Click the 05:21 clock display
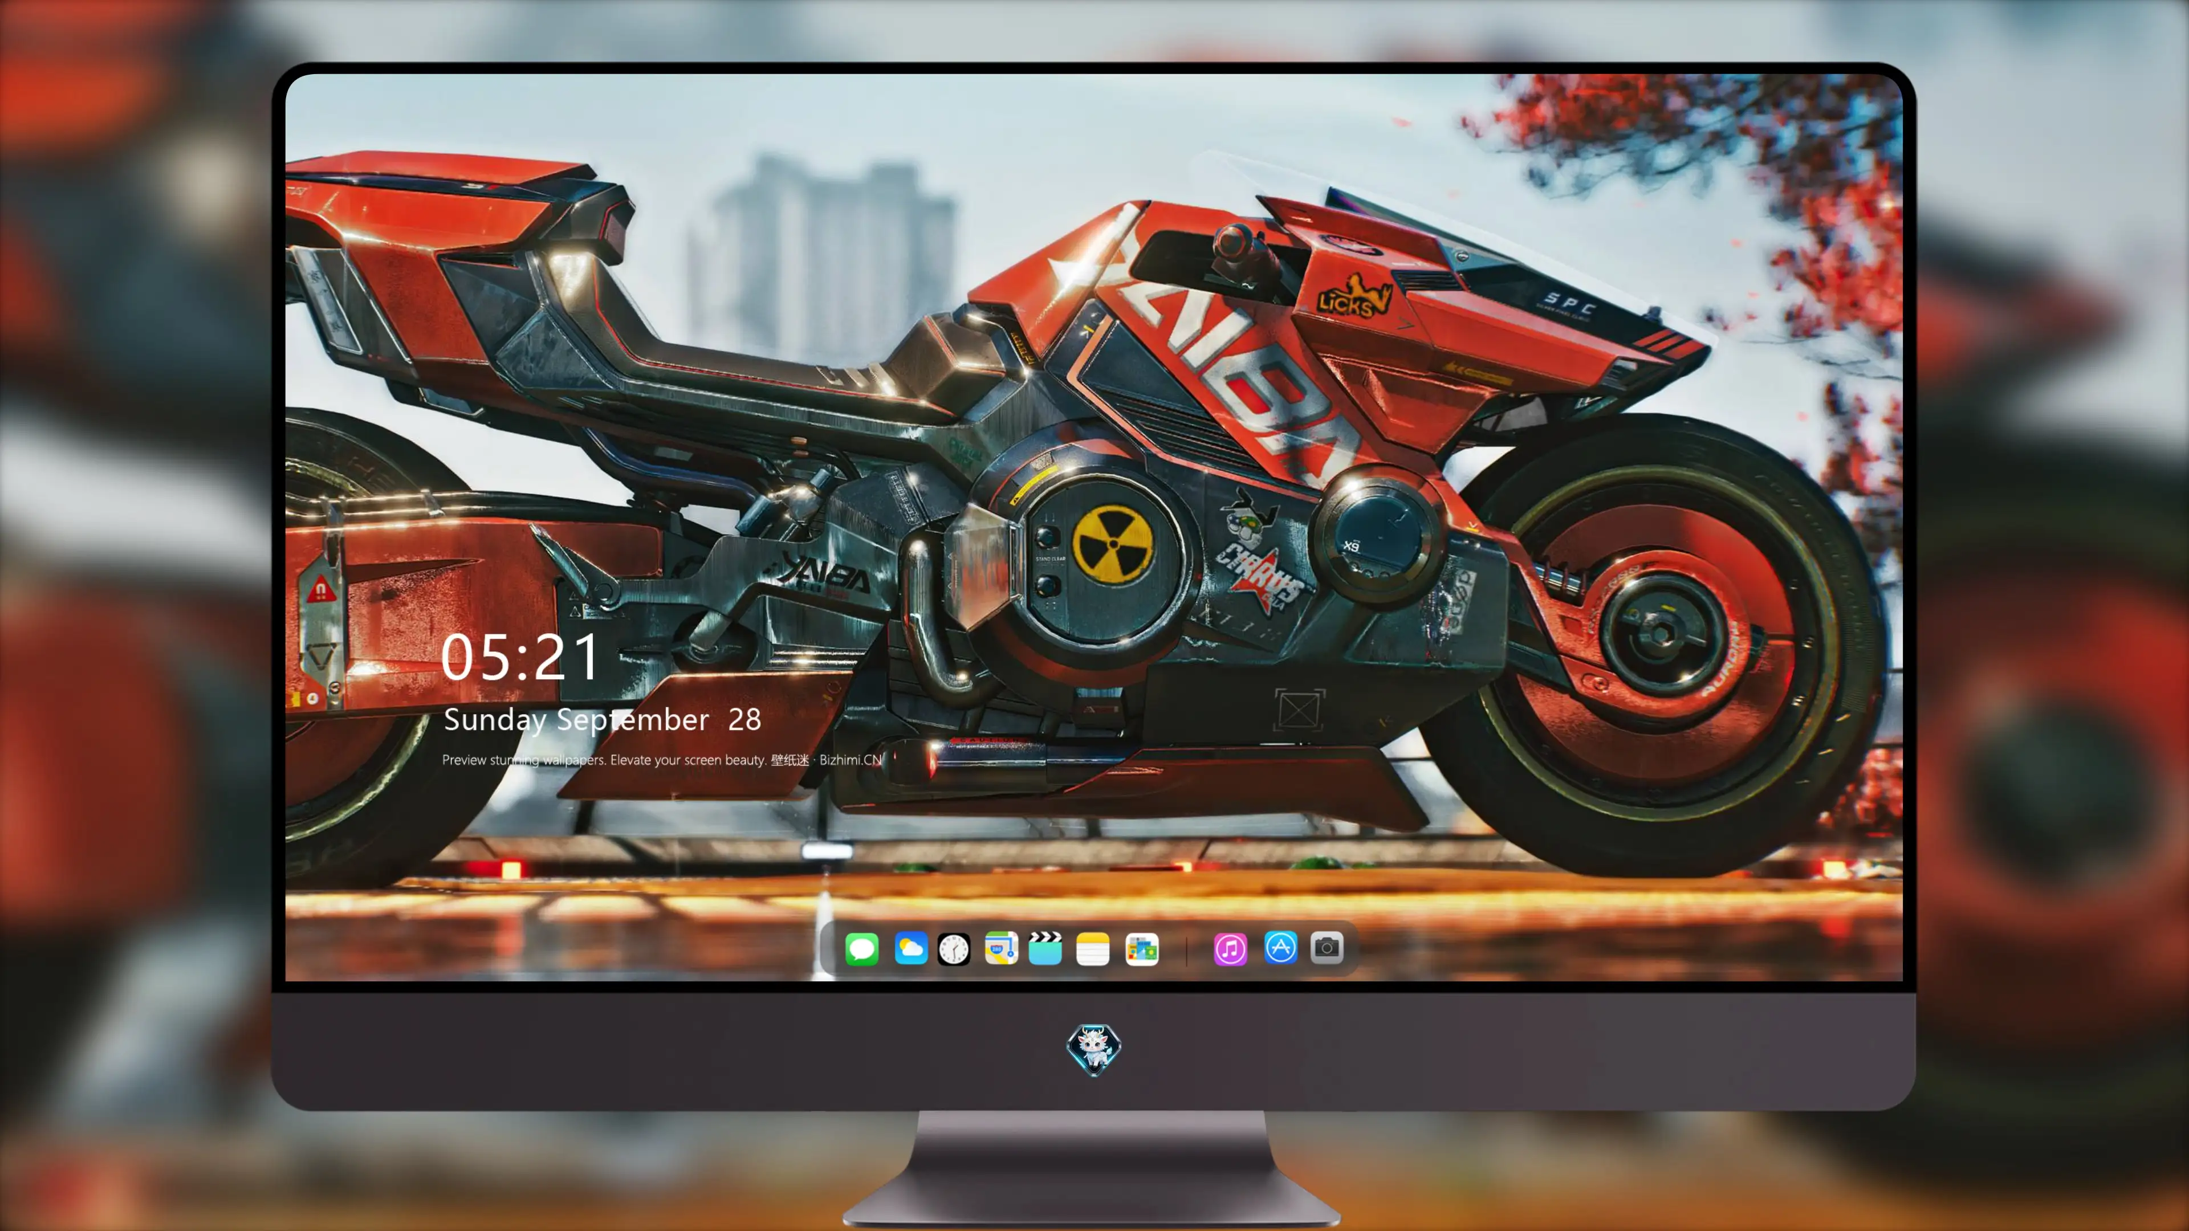The height and width of the screenshot is (1231, 2189). (520, 657)
